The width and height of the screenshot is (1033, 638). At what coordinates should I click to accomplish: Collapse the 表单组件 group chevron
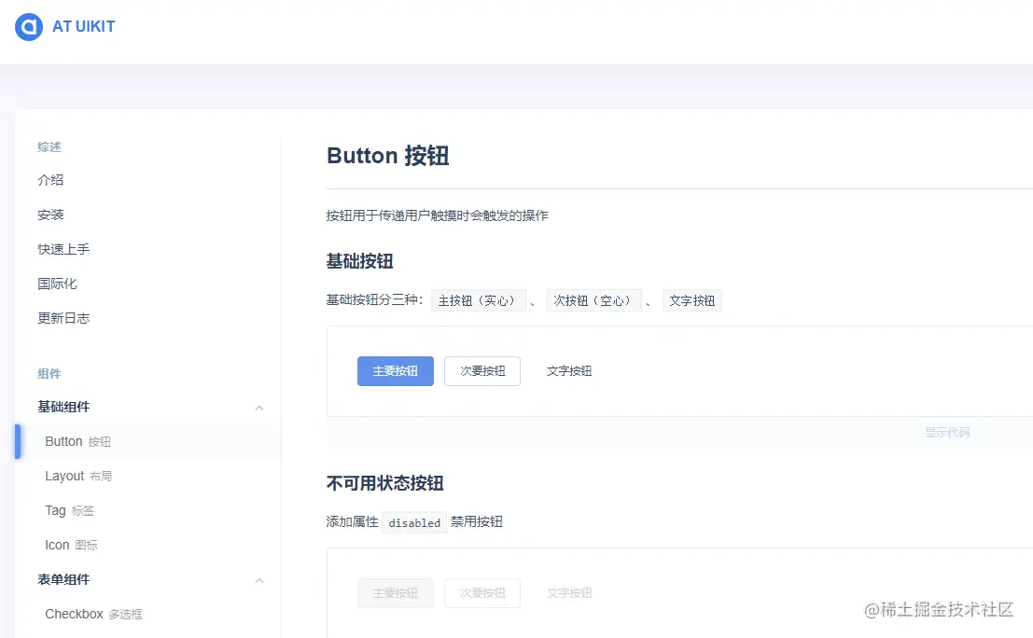point(259,581)
